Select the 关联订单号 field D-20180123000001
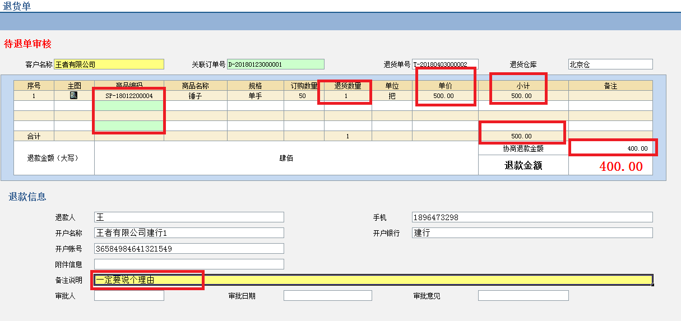This screenshot has width=681, height=321. point(275,64)
